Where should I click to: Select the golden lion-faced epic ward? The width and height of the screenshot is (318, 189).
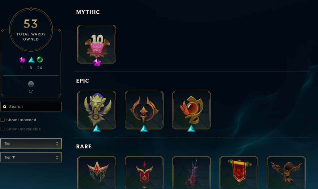(97, 110)
